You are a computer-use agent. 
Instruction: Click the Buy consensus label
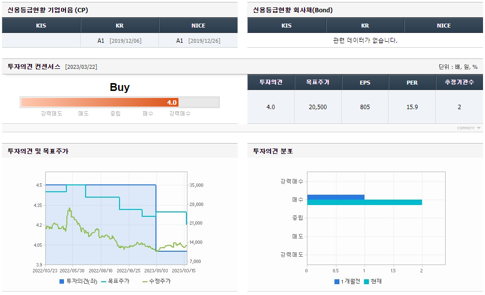tap(120, 87)
